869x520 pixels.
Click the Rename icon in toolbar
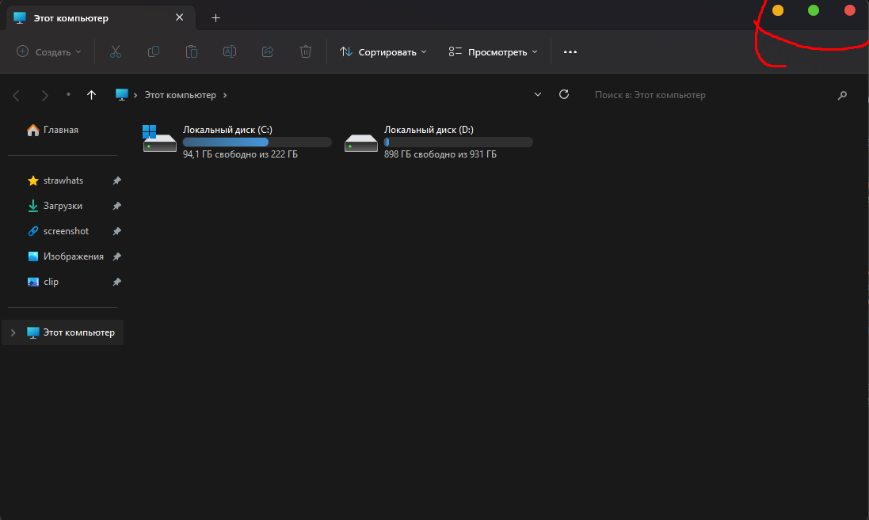click(230, 51)
